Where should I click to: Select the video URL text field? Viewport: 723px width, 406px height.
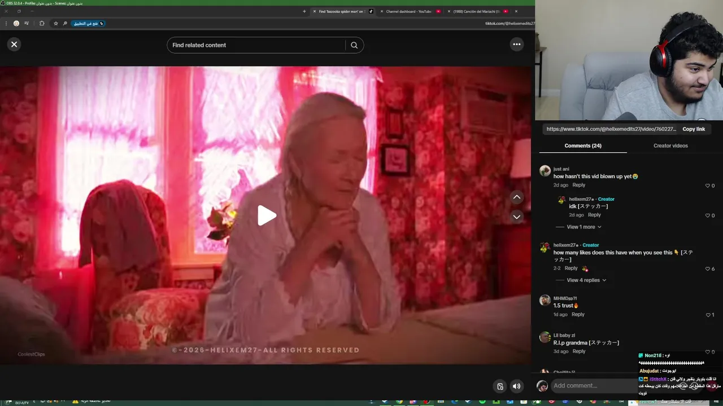611,129
